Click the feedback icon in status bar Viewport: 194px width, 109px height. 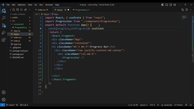coord(186,105)
